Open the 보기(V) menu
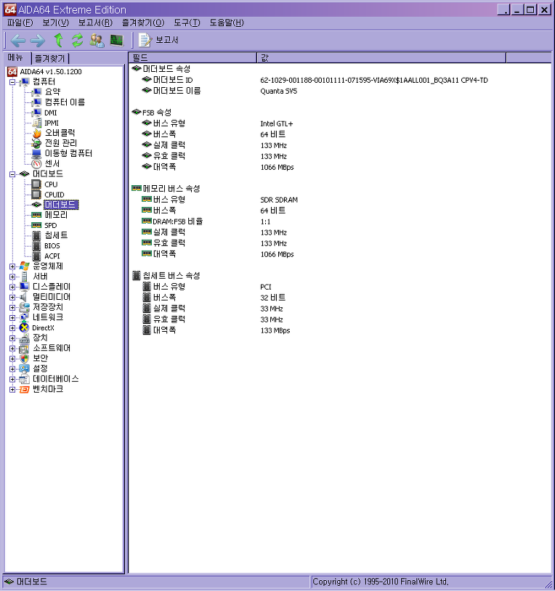The height and width of the screenshot is (591, 555). (x=55, y=23)
